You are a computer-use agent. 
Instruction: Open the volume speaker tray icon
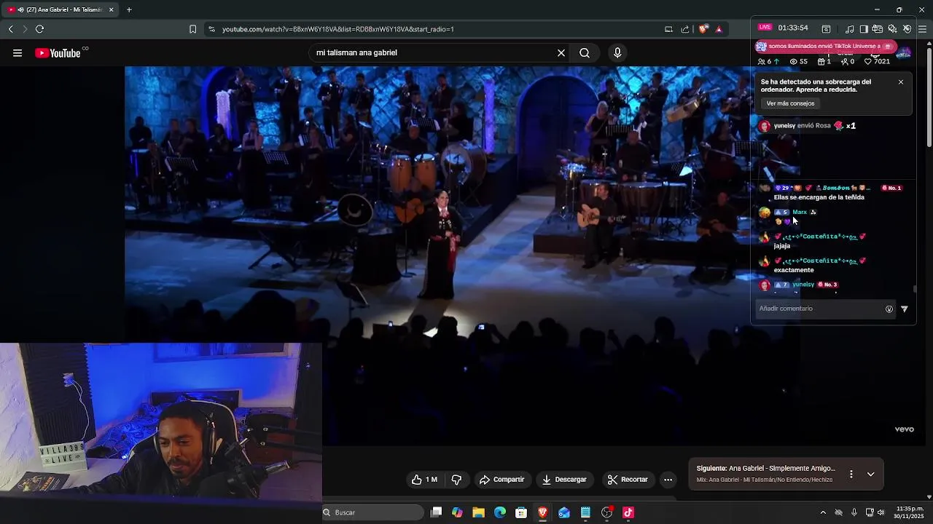pos(881,512)
